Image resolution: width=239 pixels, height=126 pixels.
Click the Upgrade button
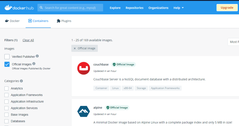[227, 8]
